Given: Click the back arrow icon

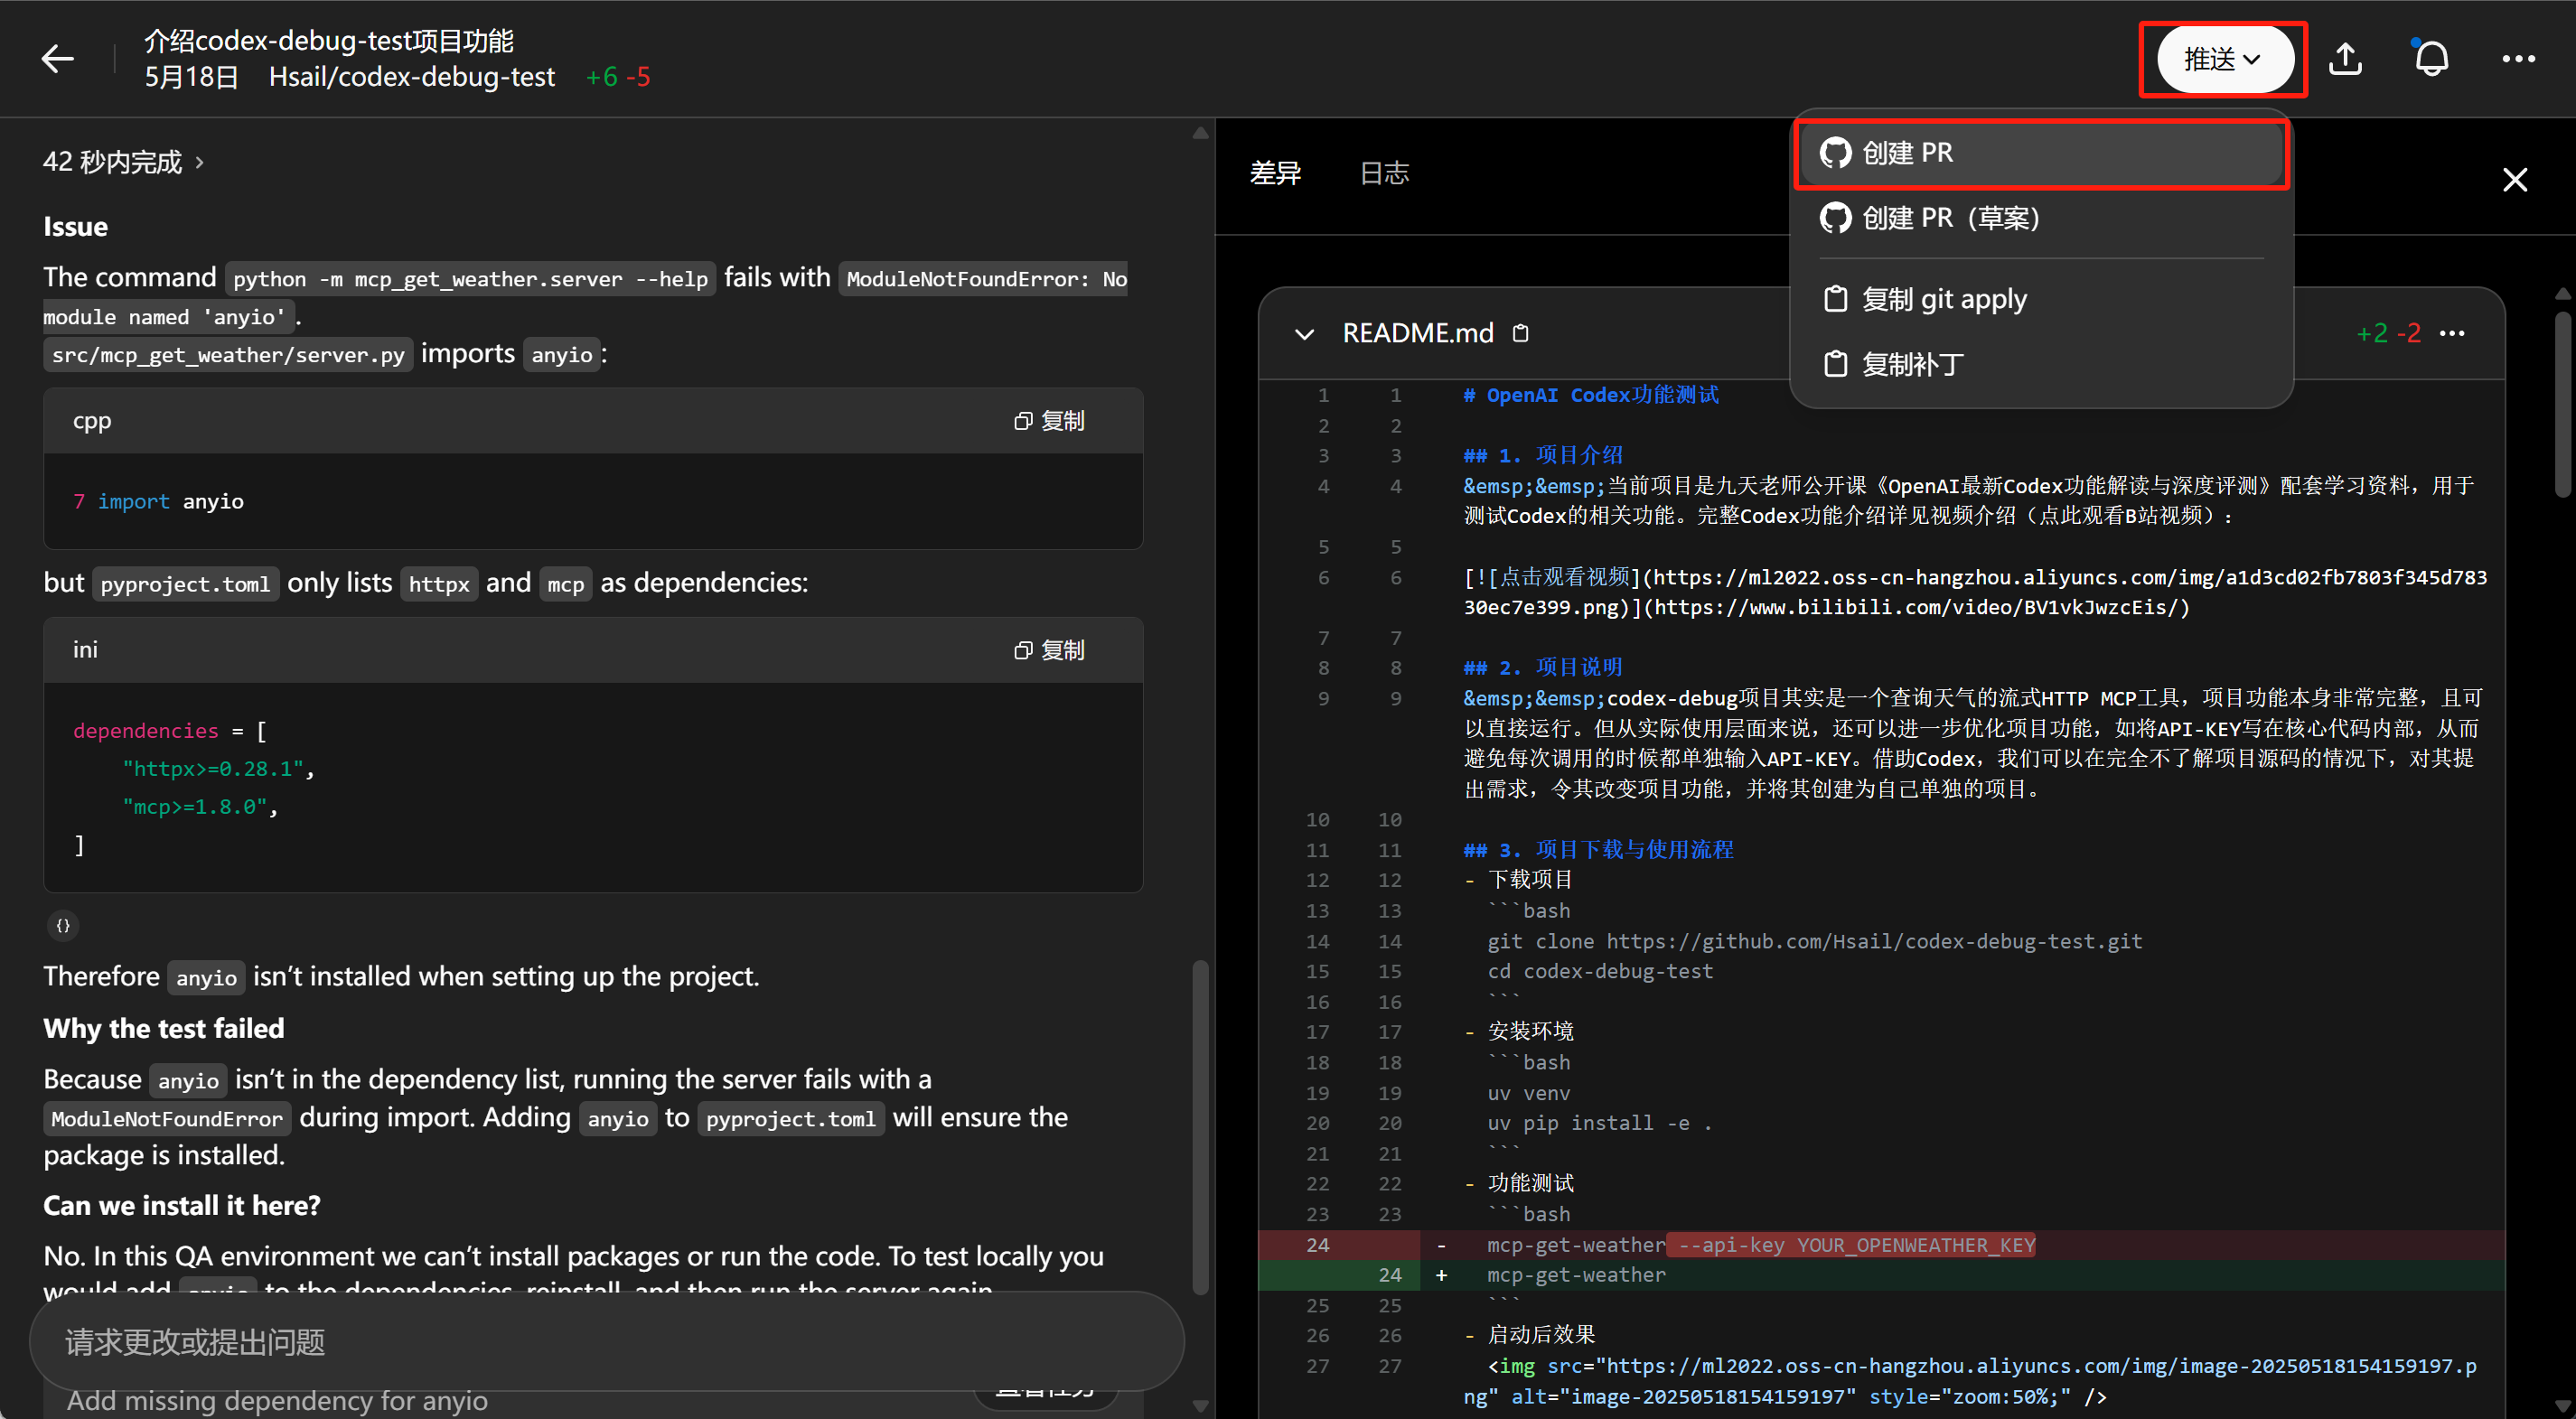Looking at the screenshot, I should 57,59.
